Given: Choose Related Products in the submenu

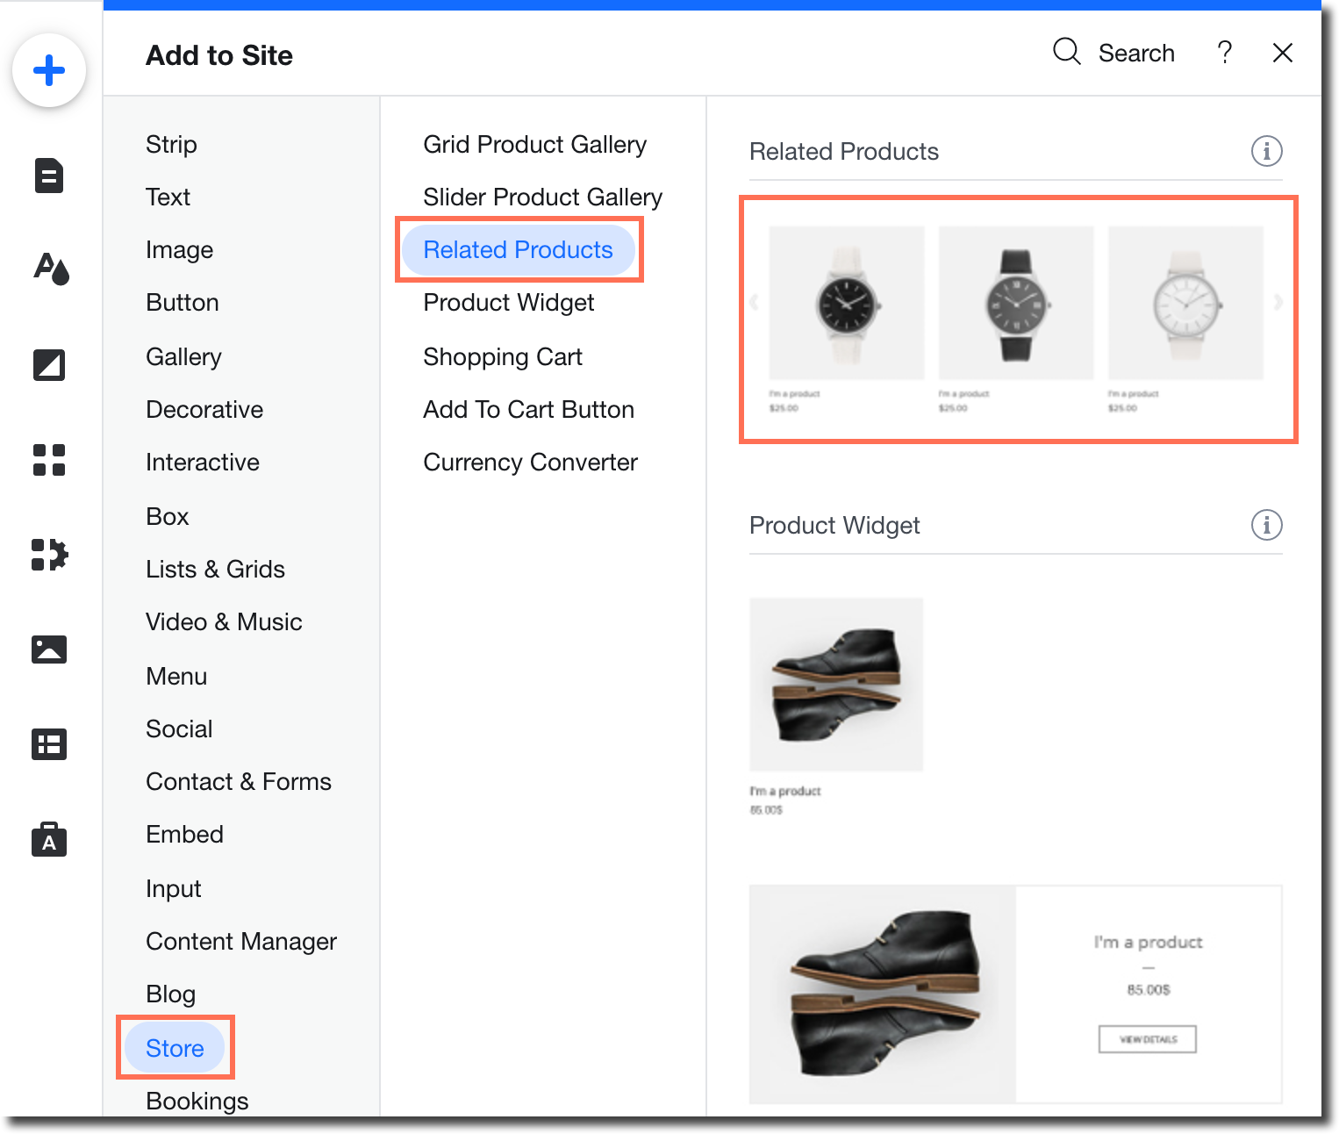Looking at the screenshot, I should 519,250.
